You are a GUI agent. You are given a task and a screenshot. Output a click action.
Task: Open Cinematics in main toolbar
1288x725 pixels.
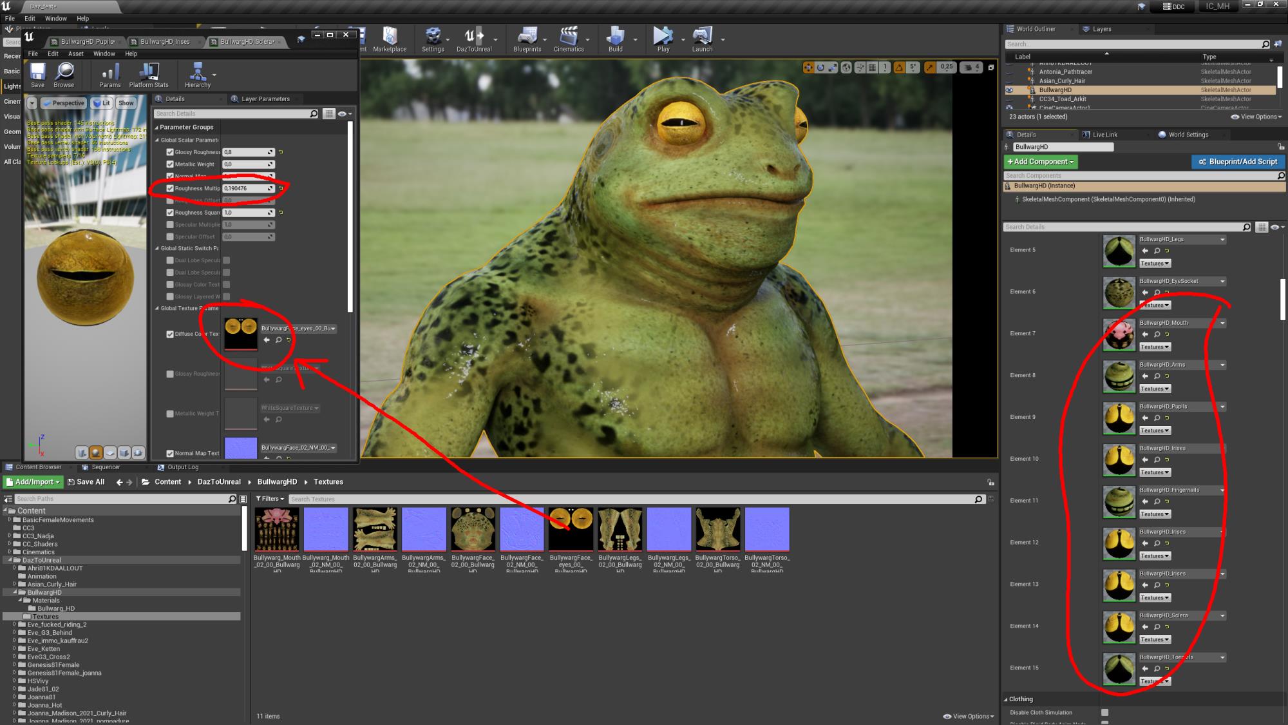click(x=569, y=40)
